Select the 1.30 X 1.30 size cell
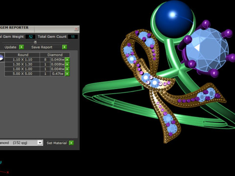Image resolution: width=235 pixels, height=176 pixels. [23, 65]
